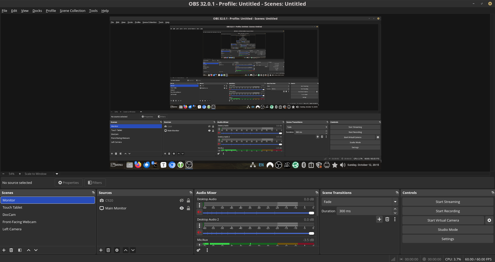This screenshot has width=495, height=262.
Task: Open Desktop Audio three-dot options menu
Action: [x=199, y=205]
